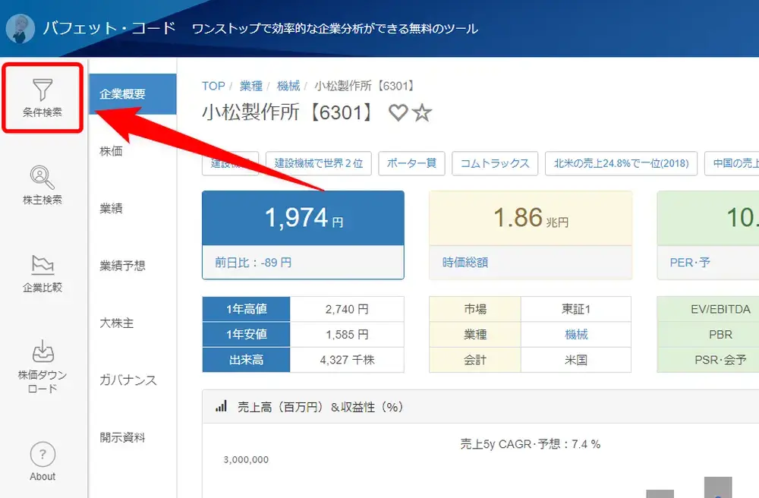
Task: Open the 業種 breadcrumb link
Action: coord(251,86)
